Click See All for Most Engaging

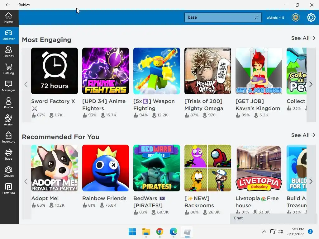coord(303,38)
